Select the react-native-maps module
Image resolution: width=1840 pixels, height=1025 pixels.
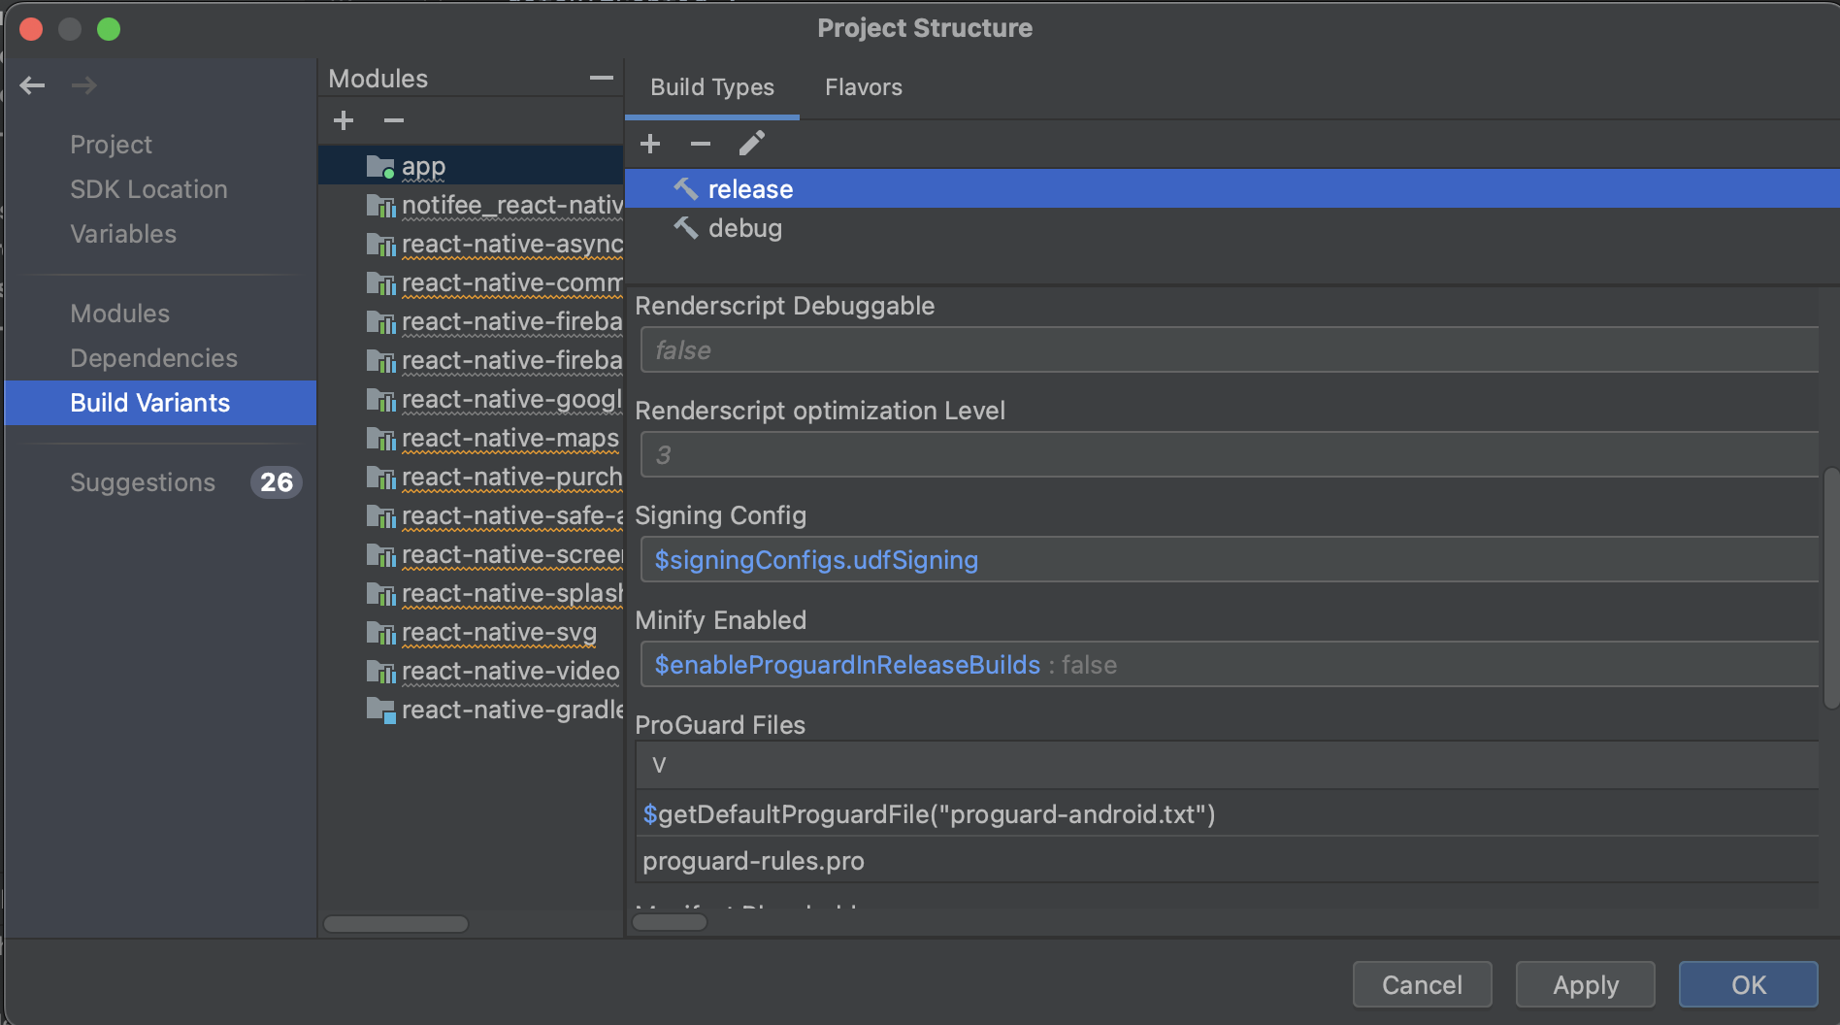(x=509, y=439)
